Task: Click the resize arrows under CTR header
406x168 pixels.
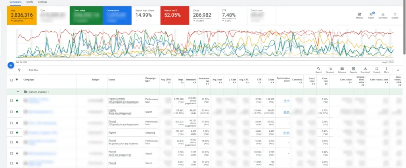Action: pyautogui.click(x=259, y=82)
